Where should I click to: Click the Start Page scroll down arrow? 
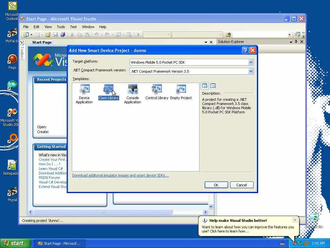(211, 206)
